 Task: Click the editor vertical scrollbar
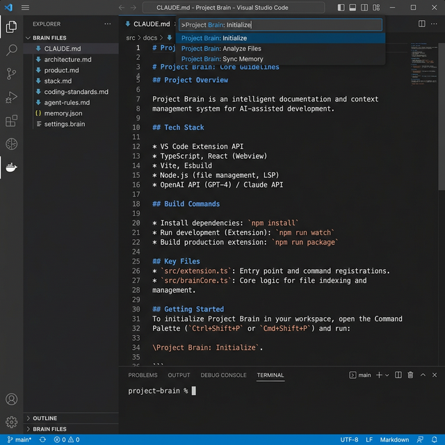[442, 116]
